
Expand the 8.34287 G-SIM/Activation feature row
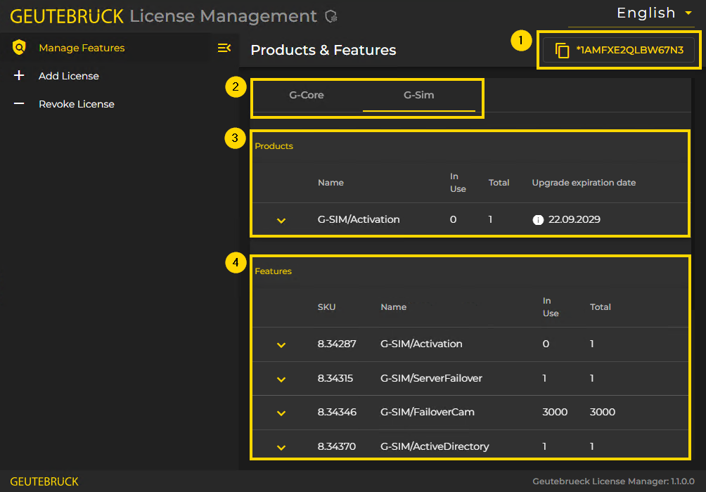pos(281,345)
